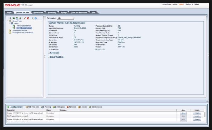Open the Settings dropdown menu
This screenshot has width=212, height=130.
click(189, 4)
